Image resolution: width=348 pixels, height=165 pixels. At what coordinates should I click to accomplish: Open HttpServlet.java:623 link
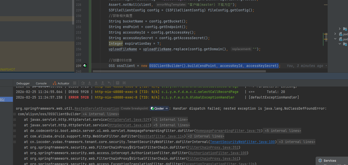pos(130,125)
